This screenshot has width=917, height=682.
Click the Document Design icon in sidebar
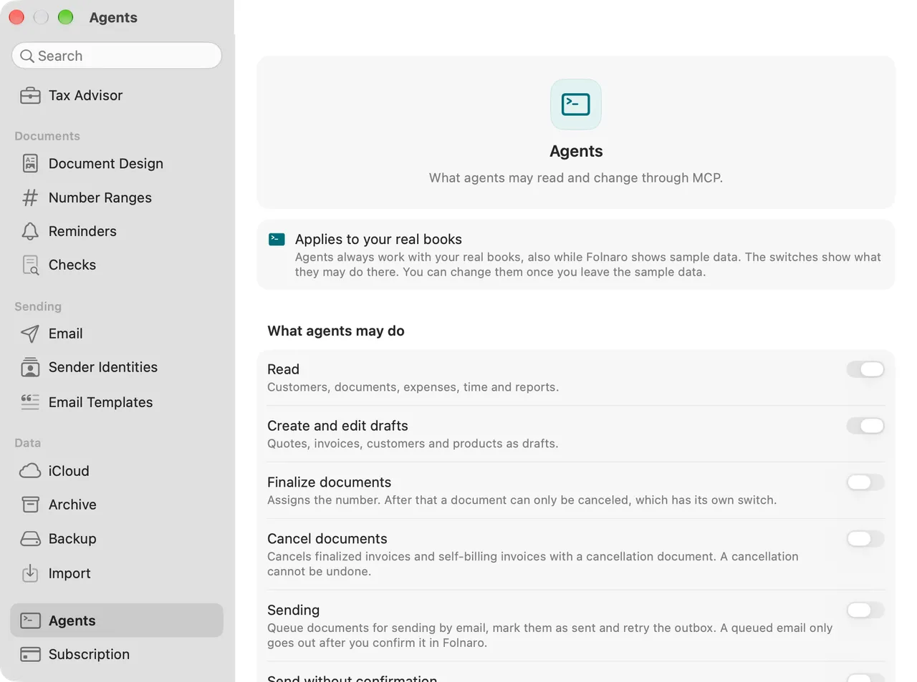(30, 164)
